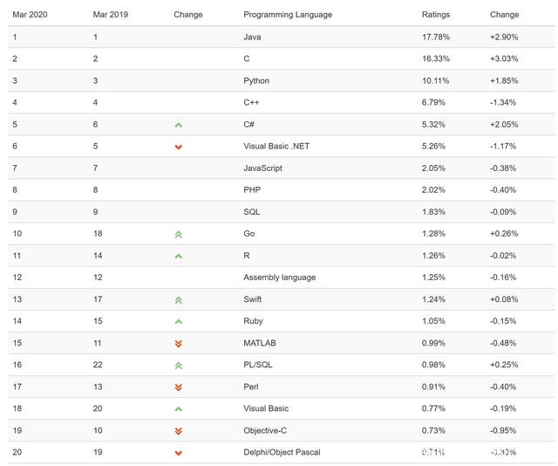Click the double green arrow in PL/SQL row
This screenshot has height=466, width=558.
179,366
